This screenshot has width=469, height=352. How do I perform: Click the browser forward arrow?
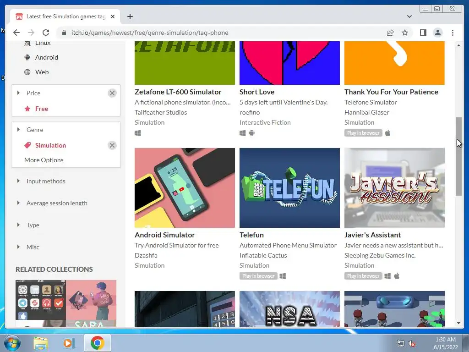(31, 33)
